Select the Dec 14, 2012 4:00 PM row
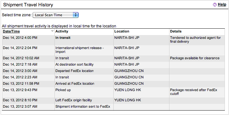The image size is (229, 115). 113,40
